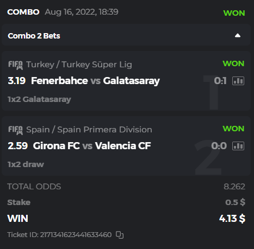Click the top WON status label
Screen dimensions: 254x249
pos(234,13)
